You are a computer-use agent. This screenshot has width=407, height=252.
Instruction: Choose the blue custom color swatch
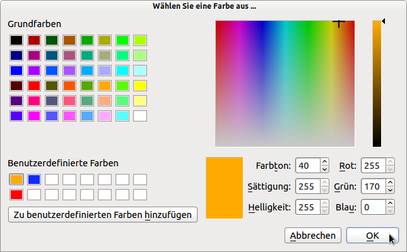pyautogui.click(x=34, y=180)
